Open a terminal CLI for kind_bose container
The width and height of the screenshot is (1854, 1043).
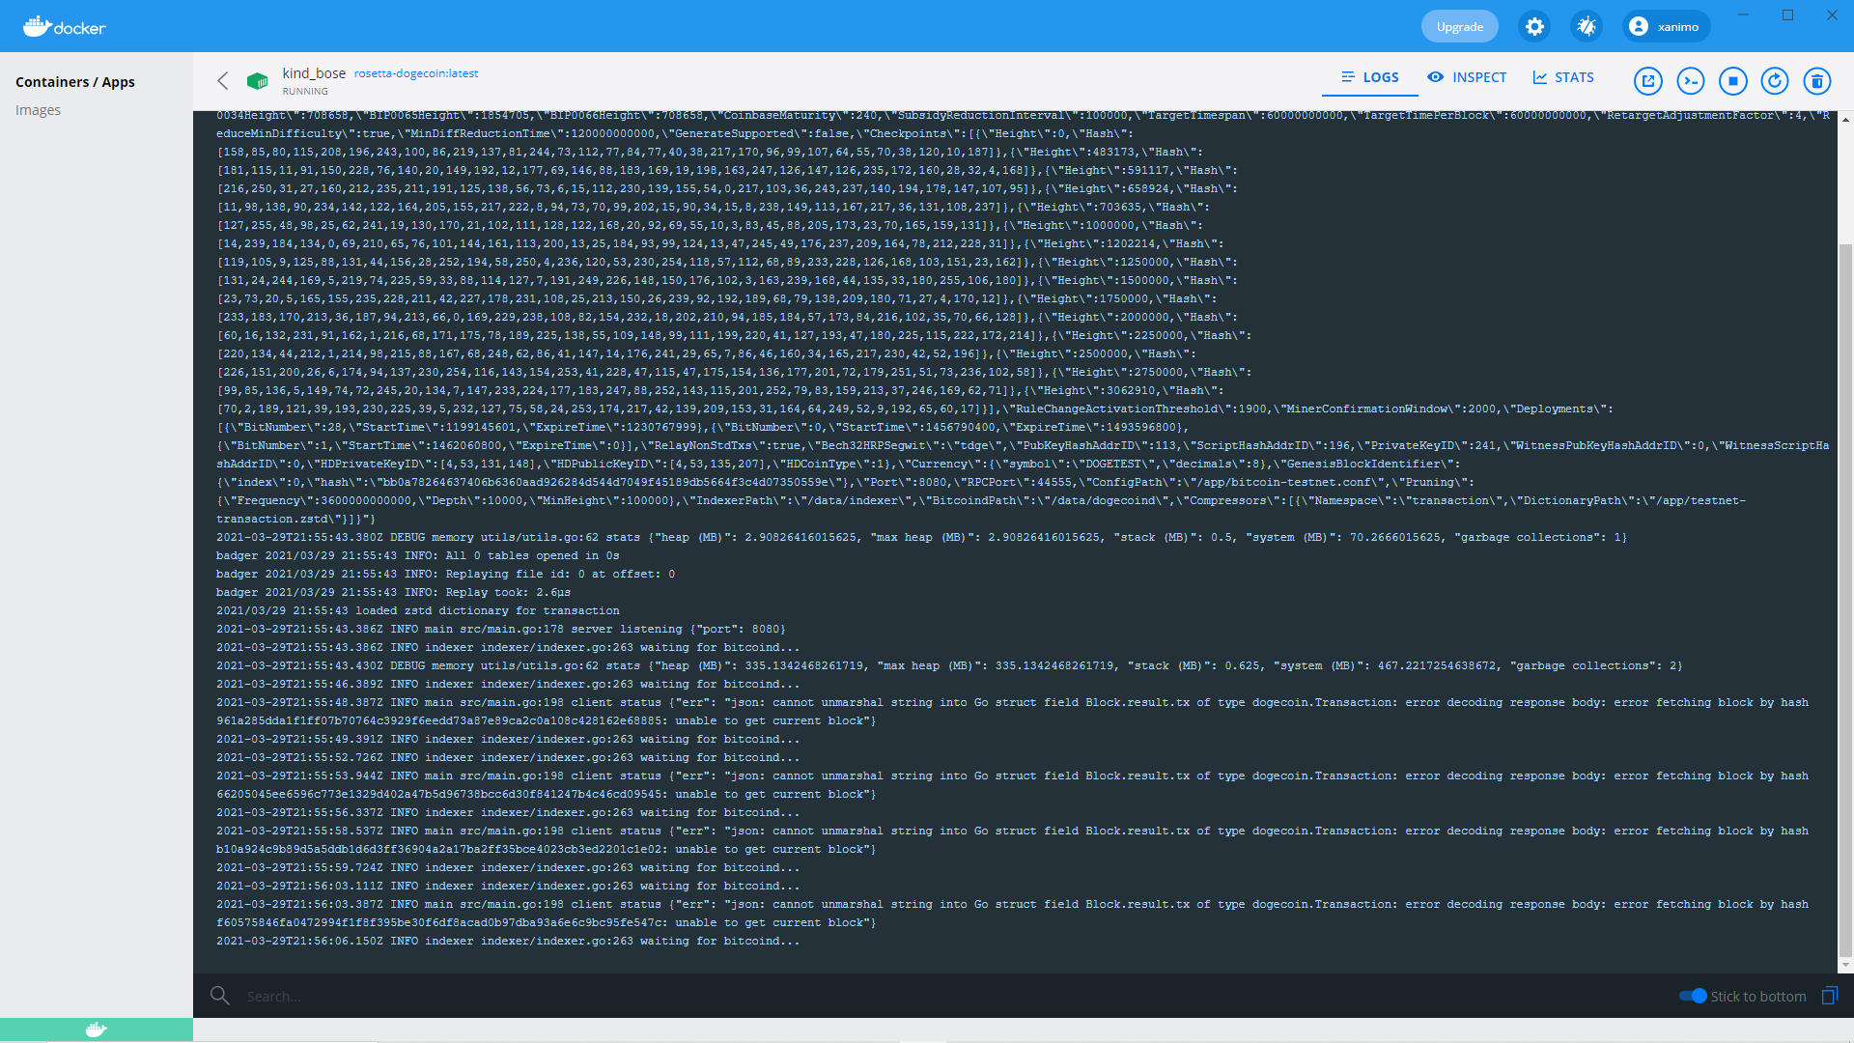1691,81
